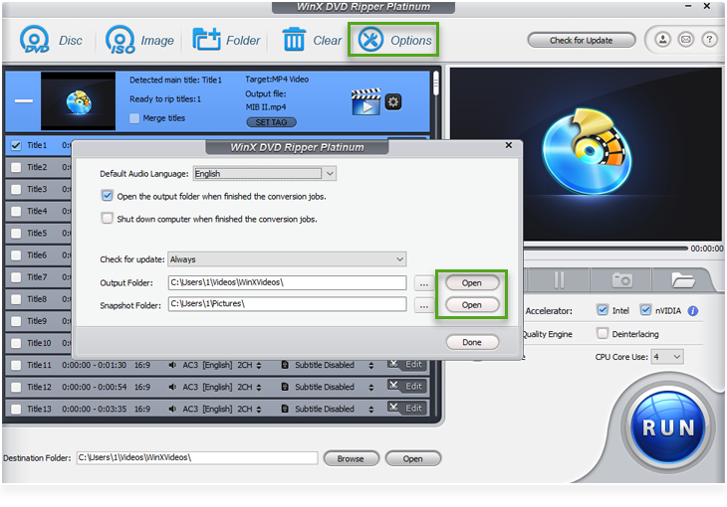Open the Snapshot Folder location
Viewport: 727px width, 507px height.
tap(472, 304)
